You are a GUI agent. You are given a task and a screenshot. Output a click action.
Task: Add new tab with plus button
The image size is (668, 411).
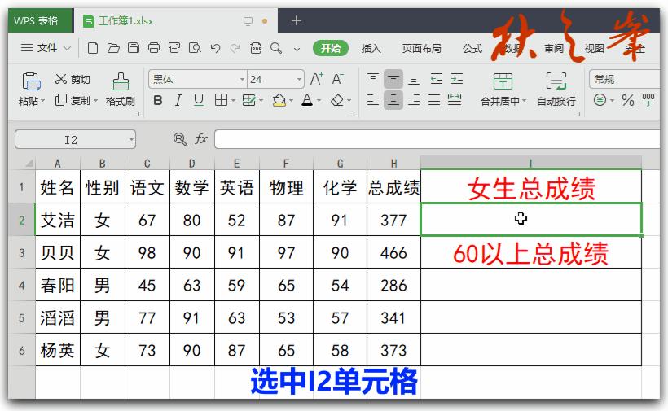click(x=296, y=20)
